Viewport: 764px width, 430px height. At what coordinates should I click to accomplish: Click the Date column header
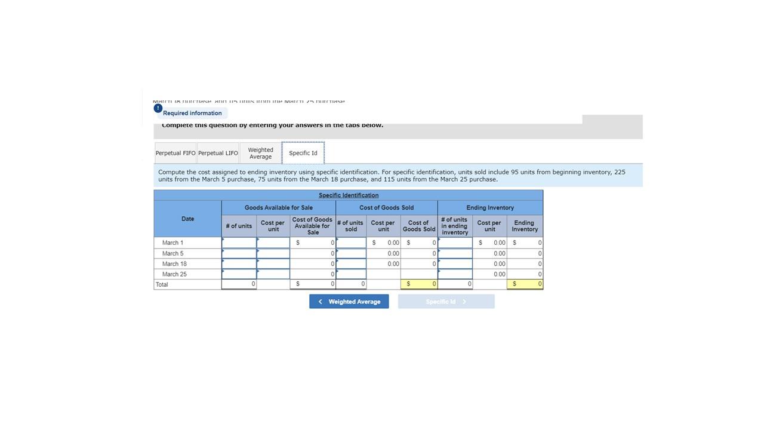[x=188, y=219]
